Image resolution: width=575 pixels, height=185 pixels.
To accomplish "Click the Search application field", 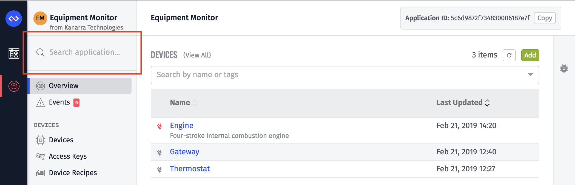I will pos(82,52).
